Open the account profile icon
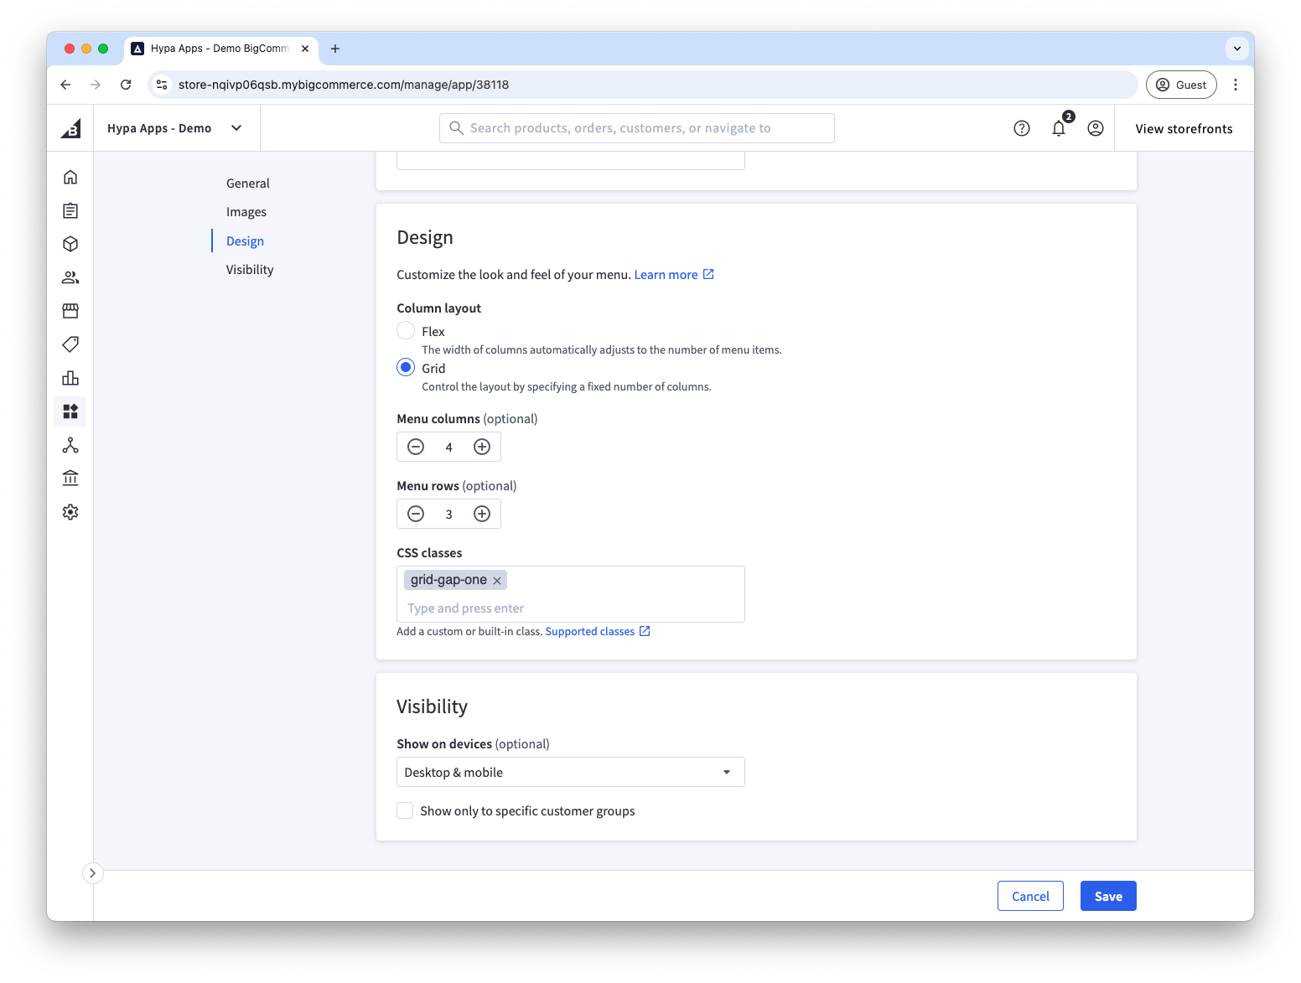This screenshot has width=1301, height=983. tap(1095, 128)
